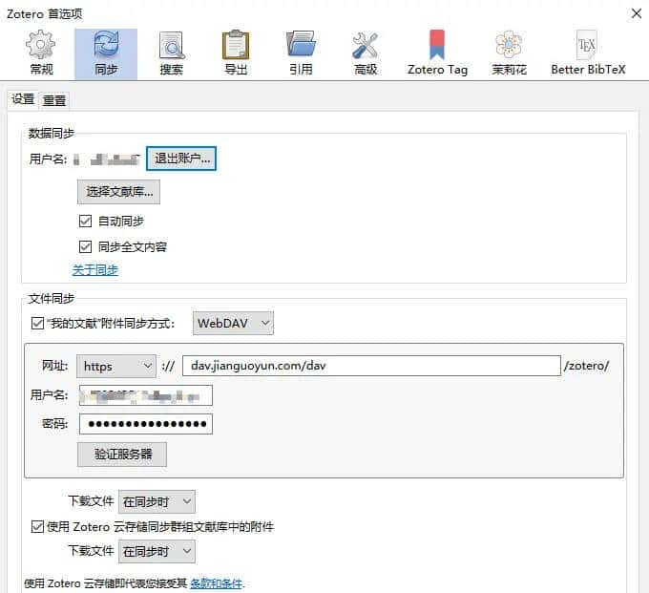The width and height of the screenshot is (649, 593).
Task: Click the /zotero/ URL suffix text
Action: [x=586, y=366]
